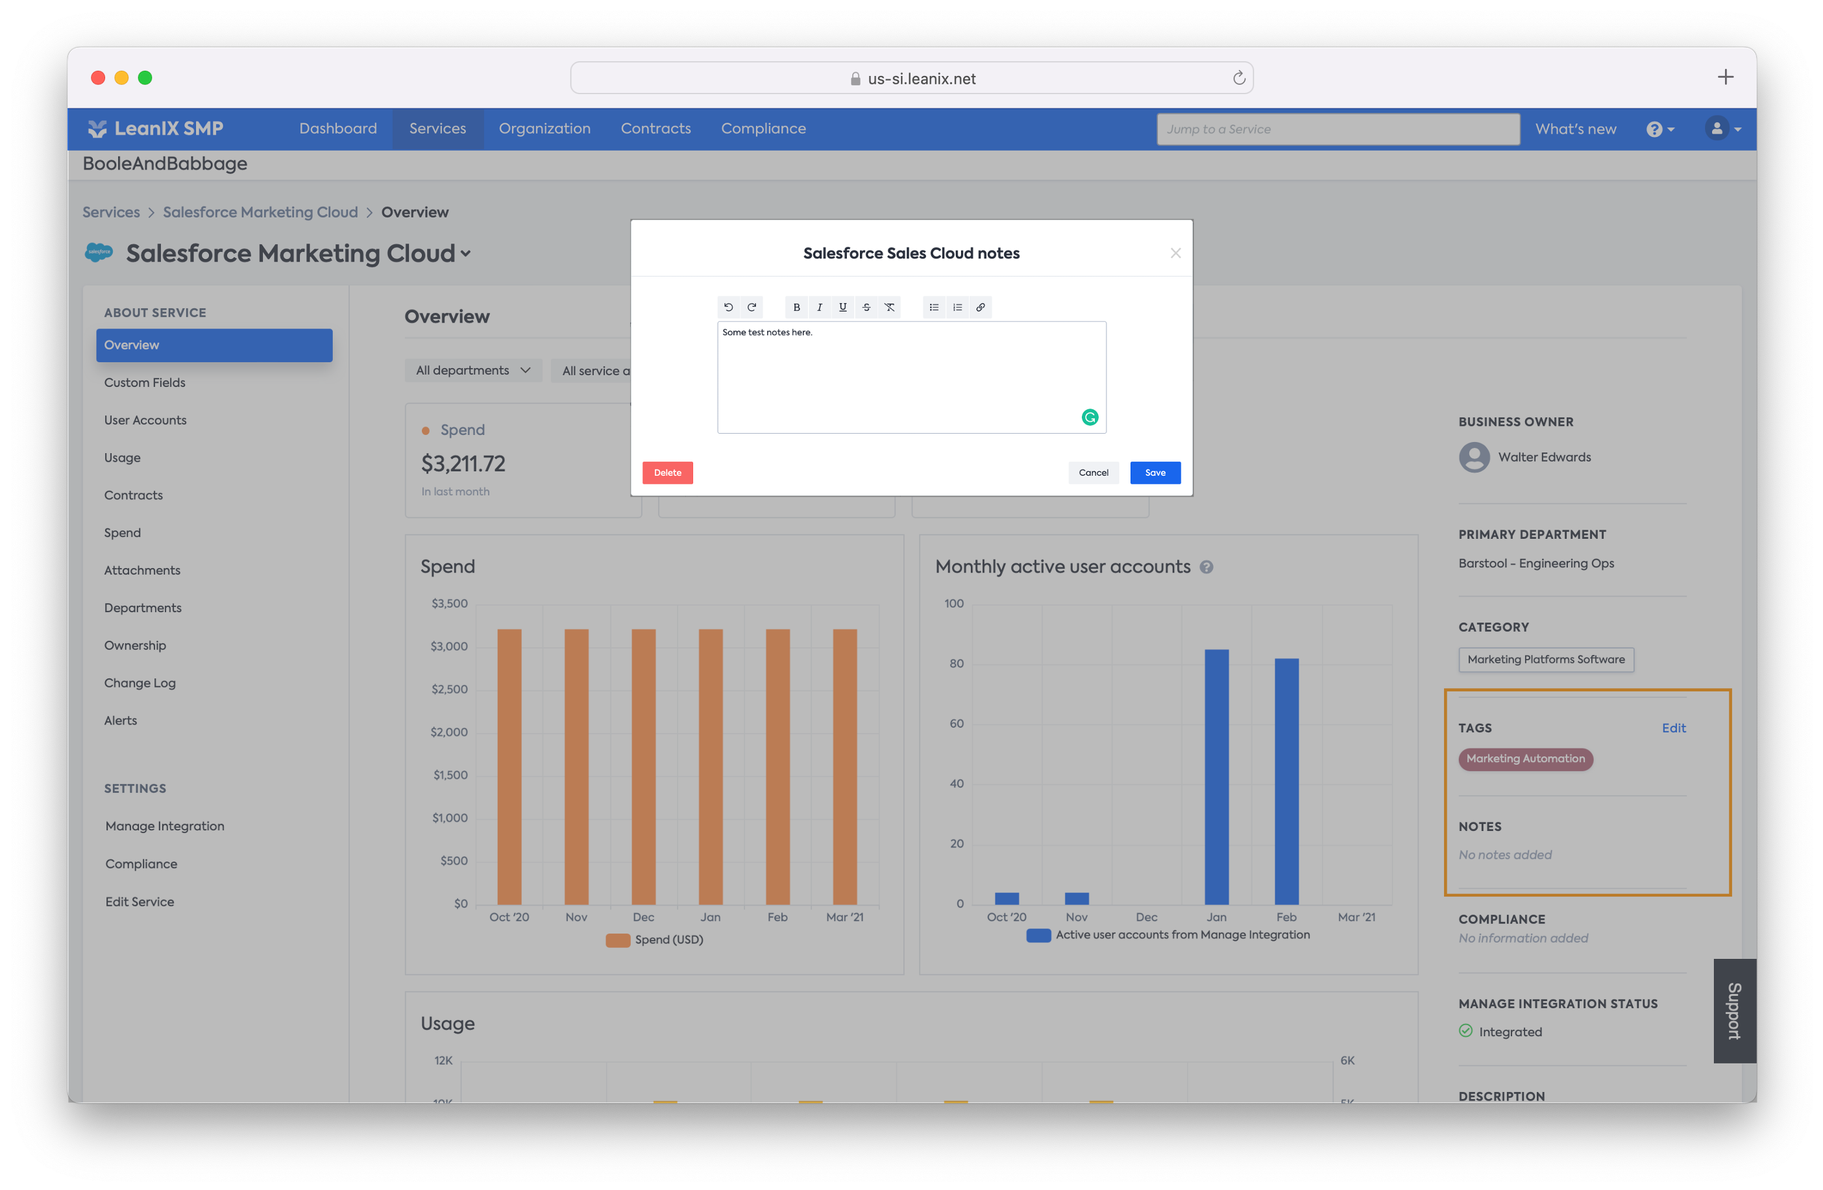Focus the Jump to a Service search field
This screenshot has width=1823, height=1190.
[x=1338, y=129]
